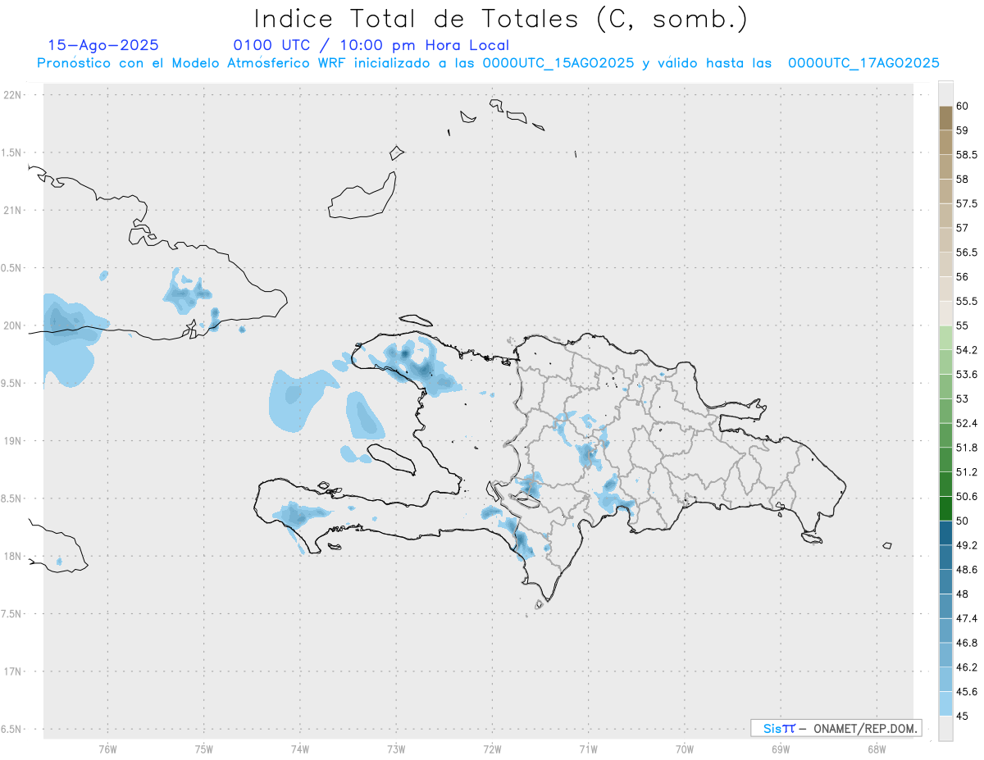The height and width of the screenshot is (760, 984).
Task: Click the lightest blue swatch between 45 and 45.6
Action: click(945, 703)
